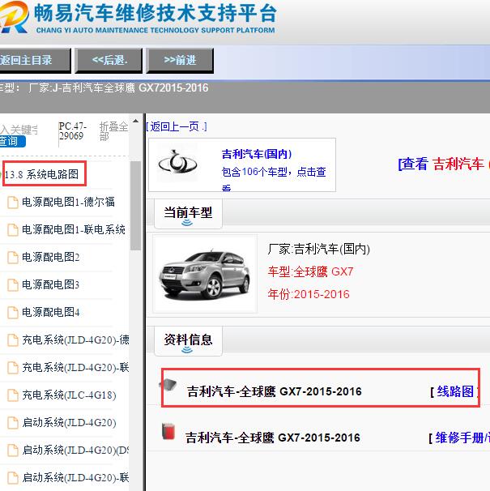Click the sidebar scroll up arrow
The image size is (490, 491).
point(135,122)
